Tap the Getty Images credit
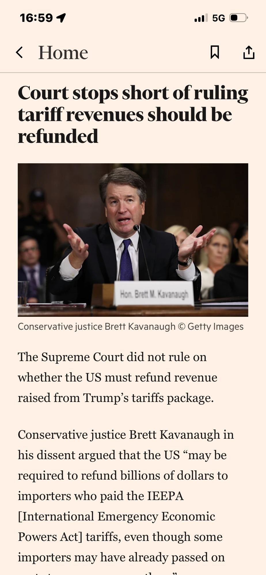Image resolution: width=266 pixels, height=575 pixels. tap(215, 327)
